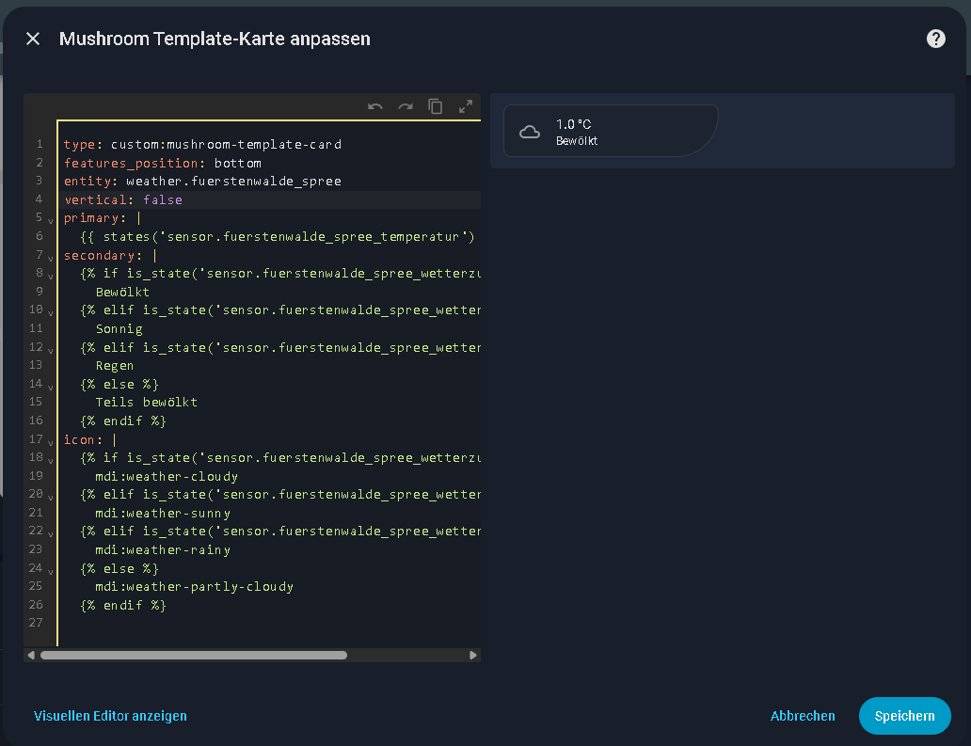This screenshot has width=971, height=746.
Task: Click the horizontal scrollbar thumb in editor
Action: click(193, 655)
